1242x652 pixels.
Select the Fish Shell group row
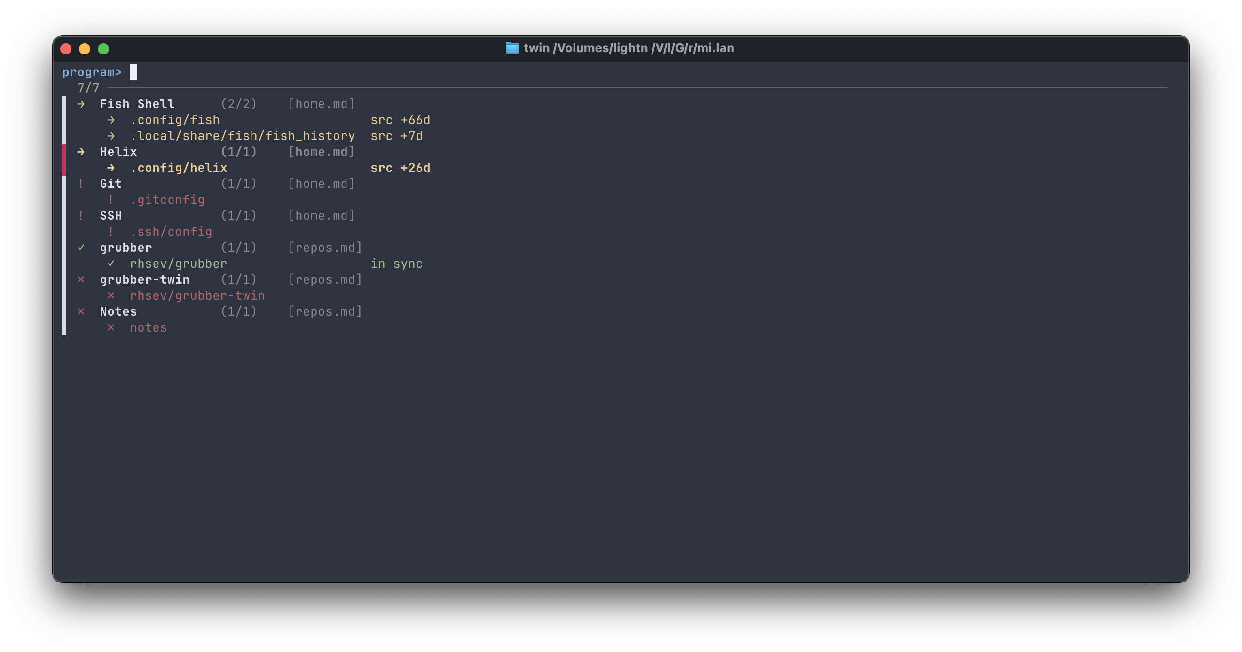pyautogui.click(x=216, y=104)
